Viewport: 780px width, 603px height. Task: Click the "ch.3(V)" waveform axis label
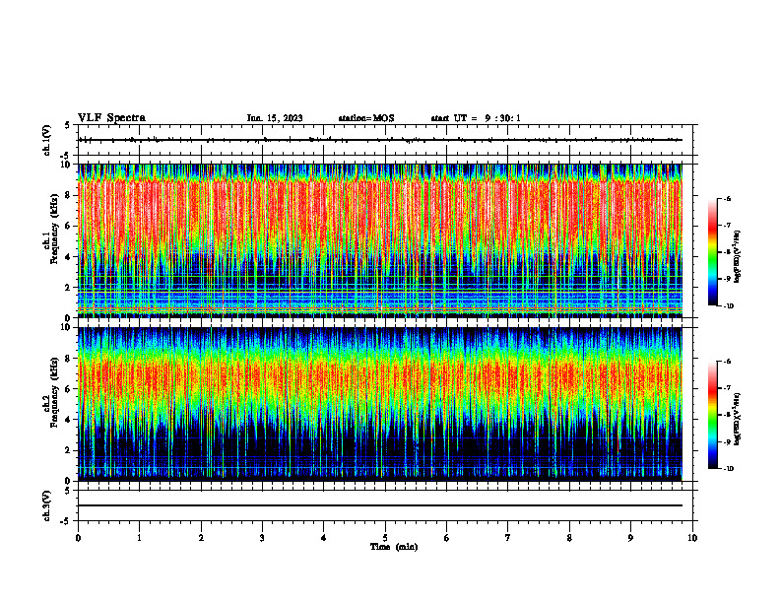tap(47, 505)
